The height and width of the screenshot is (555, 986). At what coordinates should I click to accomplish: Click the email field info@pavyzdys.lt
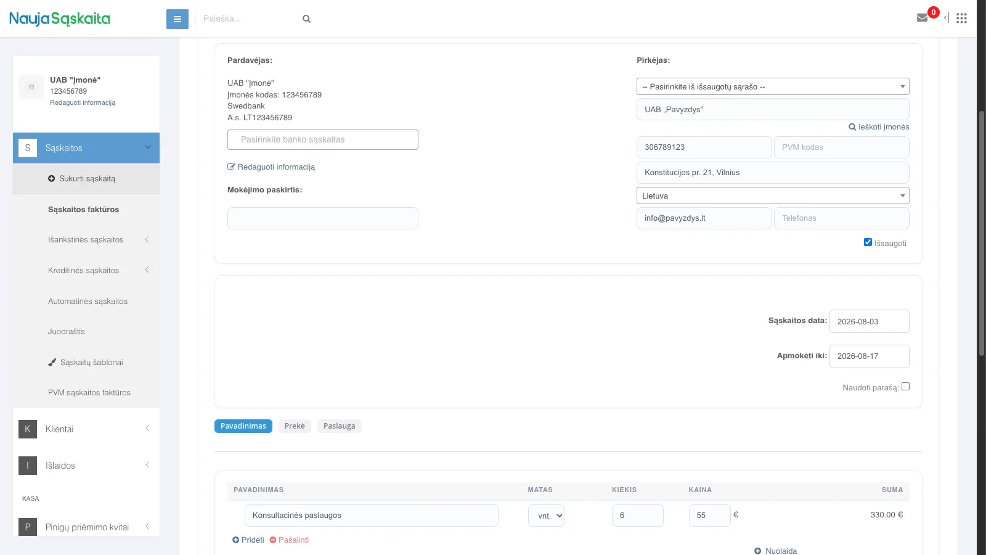click(x=704, y=218)
